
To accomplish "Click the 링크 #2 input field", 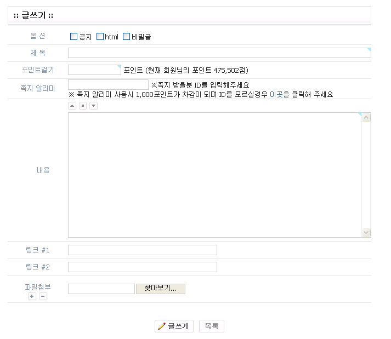I will pyautogui.click(x=143, y=267).
